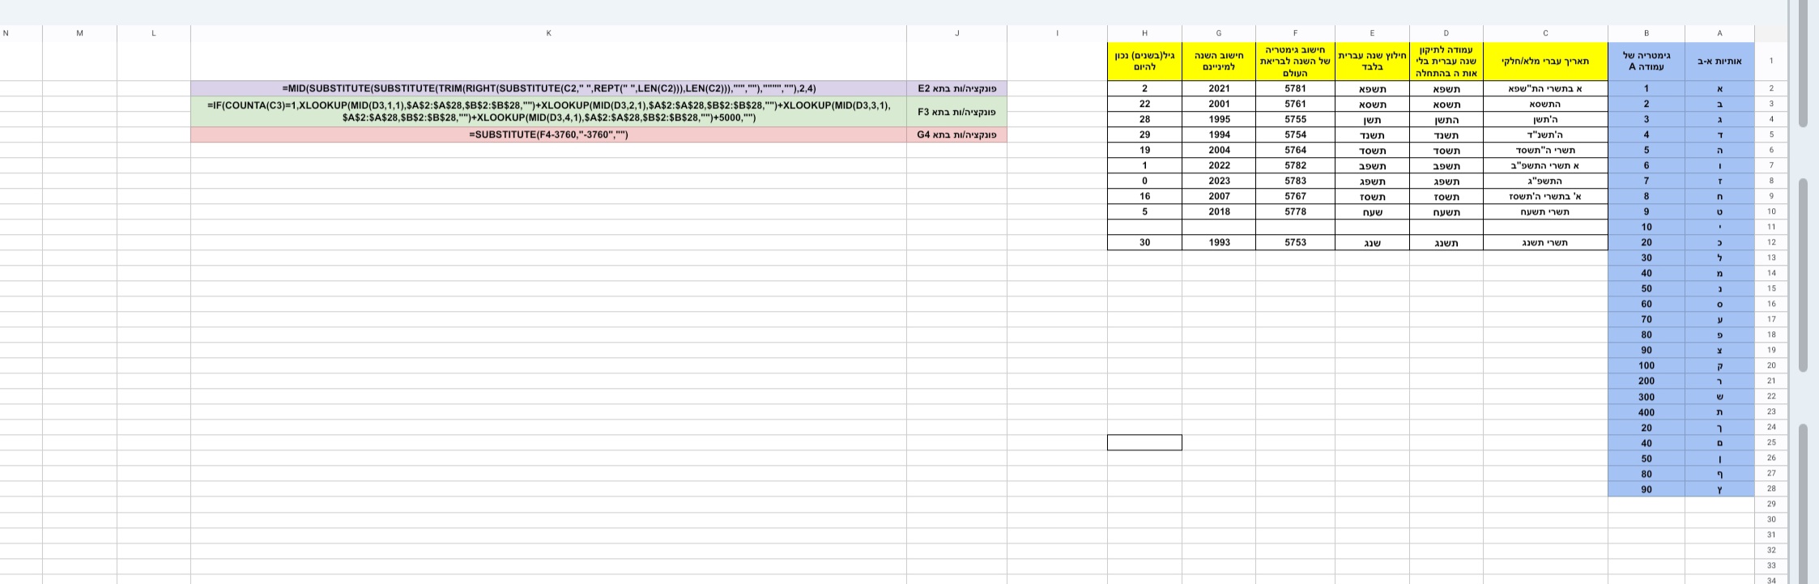
Task: Select year cell 2022
Action: pyautogui.click(x=1219, y=165)
